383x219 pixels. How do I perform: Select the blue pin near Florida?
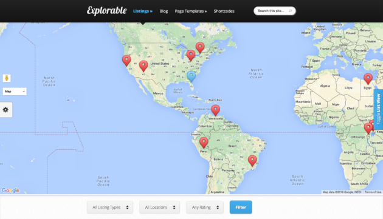[x=191, y=76]
